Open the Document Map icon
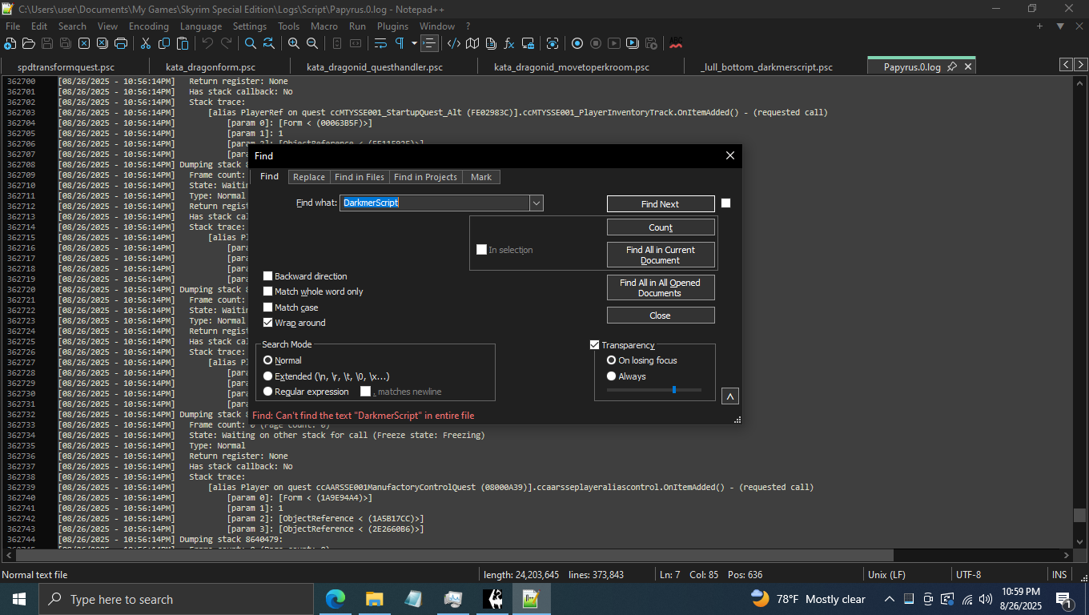The width and height of the screenshot is (1089, 615). (x=472, y=43)
